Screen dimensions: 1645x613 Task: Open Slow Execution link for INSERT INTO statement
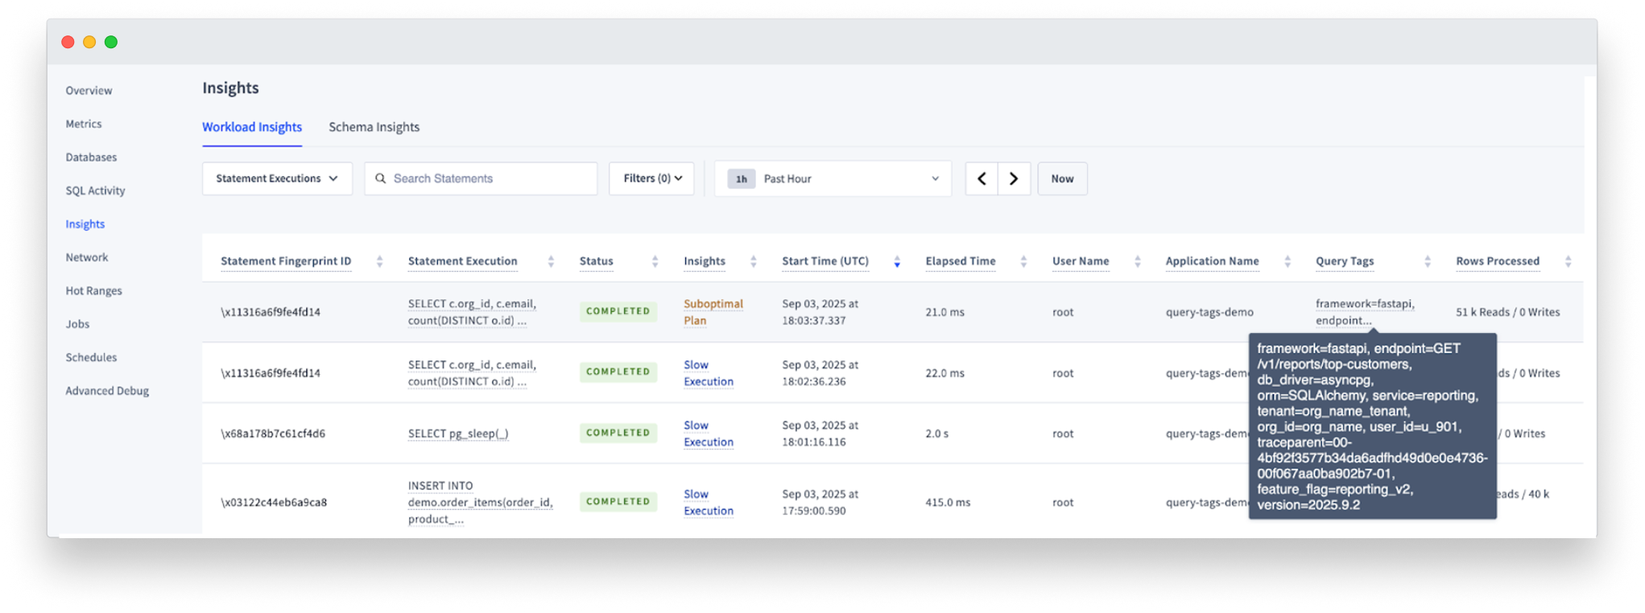[709, 503]
